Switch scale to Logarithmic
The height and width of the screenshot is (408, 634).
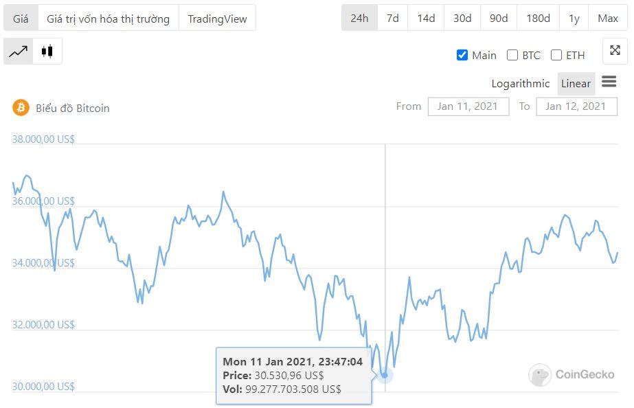(521, 84)
